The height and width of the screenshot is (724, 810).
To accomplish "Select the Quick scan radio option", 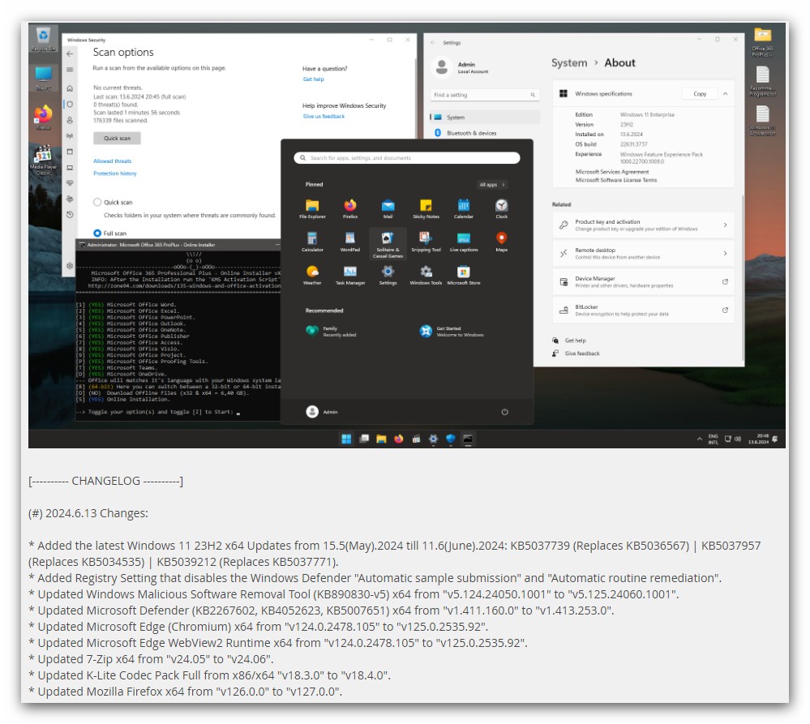I will point(97,202).
